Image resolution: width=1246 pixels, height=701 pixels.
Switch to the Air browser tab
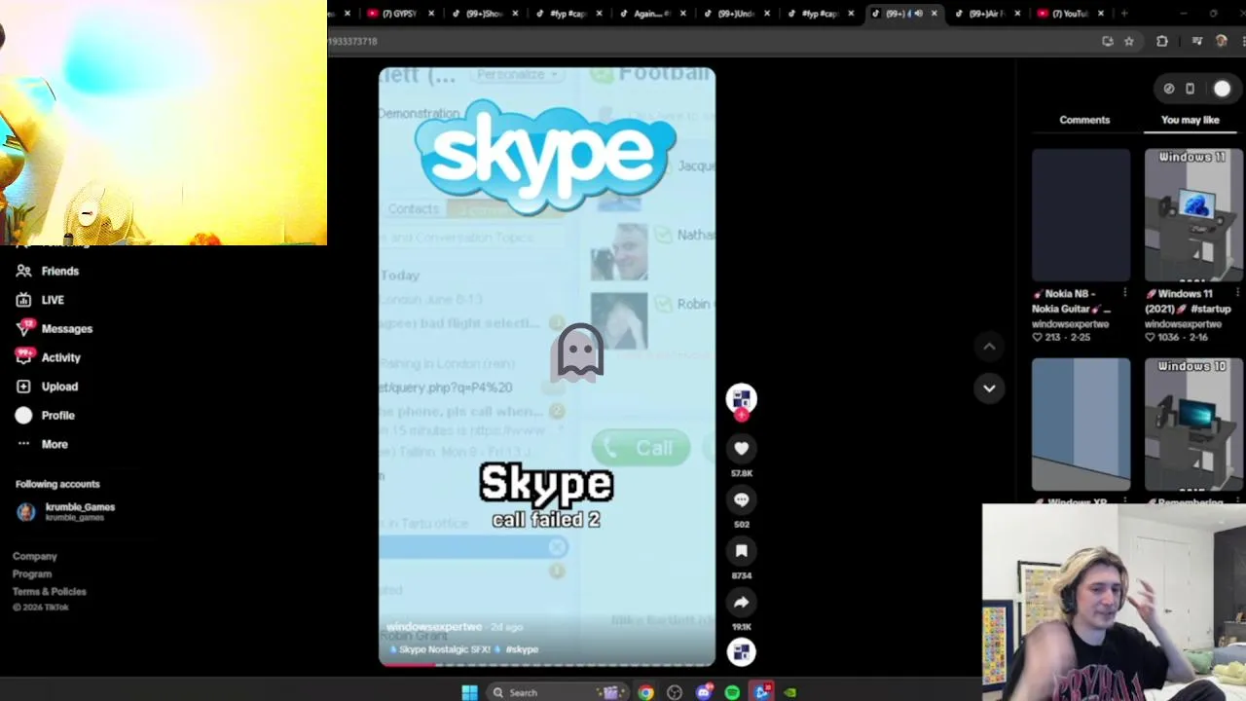click(x=986, y=14)
